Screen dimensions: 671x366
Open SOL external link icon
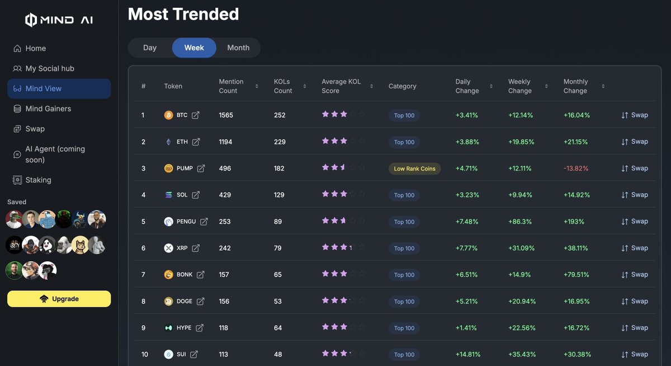click(196, 195)
